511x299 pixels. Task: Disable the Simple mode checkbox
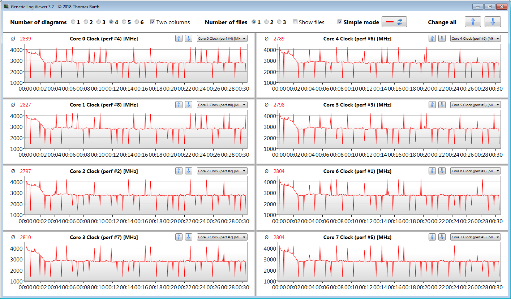(340, 22)
